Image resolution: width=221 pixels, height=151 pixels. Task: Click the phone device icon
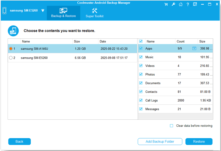[4, 10]
